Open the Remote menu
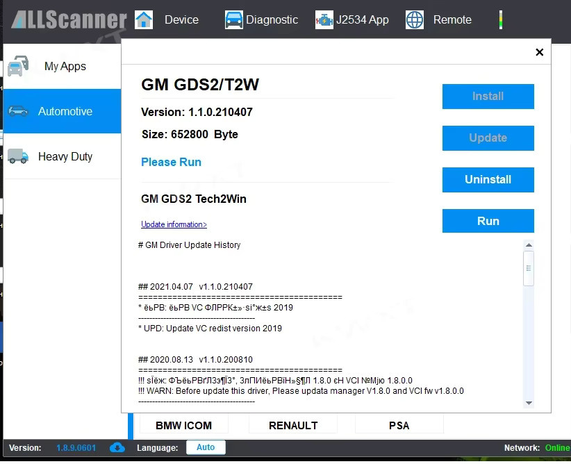Image resolution: width=571 pixels, height=464 pixels. [452, 19]
